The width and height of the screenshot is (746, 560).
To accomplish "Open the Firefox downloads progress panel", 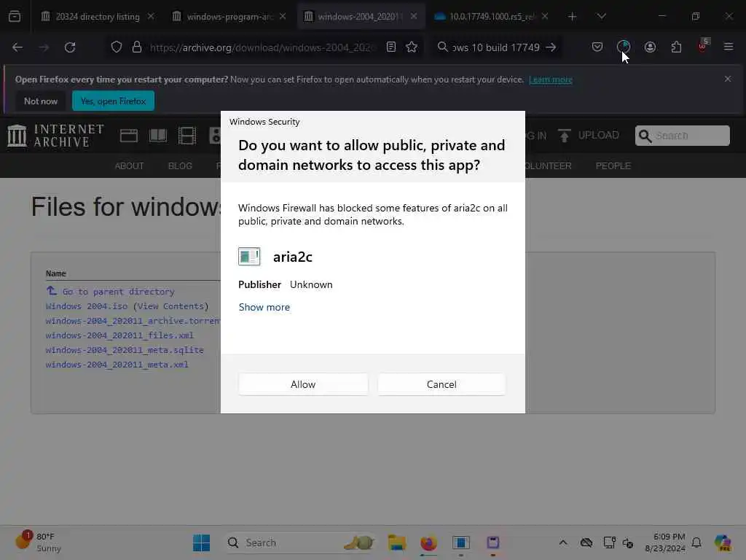I will (x=624, y=47).
